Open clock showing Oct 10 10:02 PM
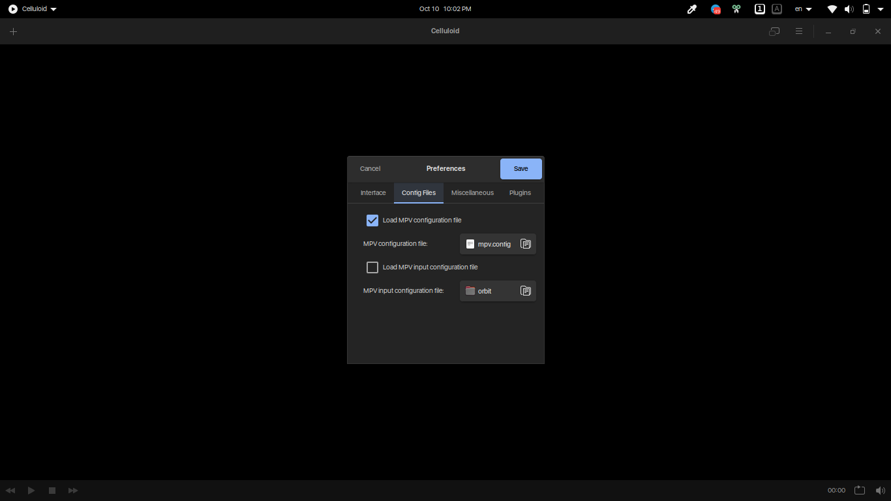This screenshot has width=891, height=501. pos(445,9)
